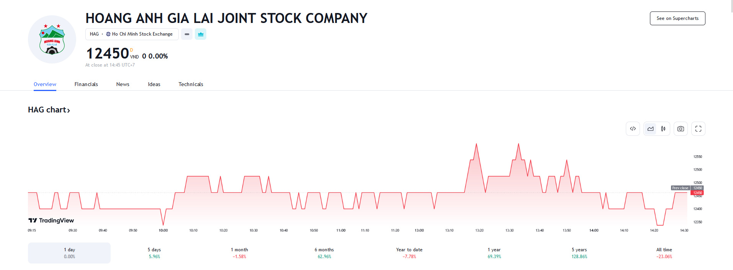Viewport: 733px width, 270px height.
Task: Click the crown premium badge icon
Action: (201, 34)
